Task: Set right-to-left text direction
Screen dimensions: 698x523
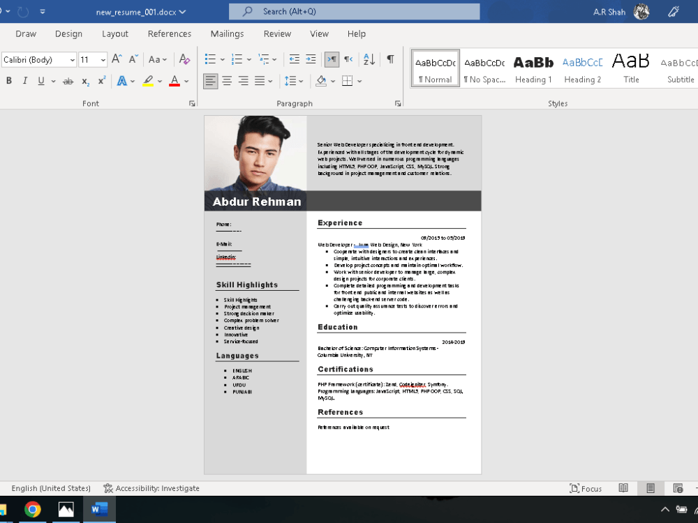Action: click(x=348, y=59)
